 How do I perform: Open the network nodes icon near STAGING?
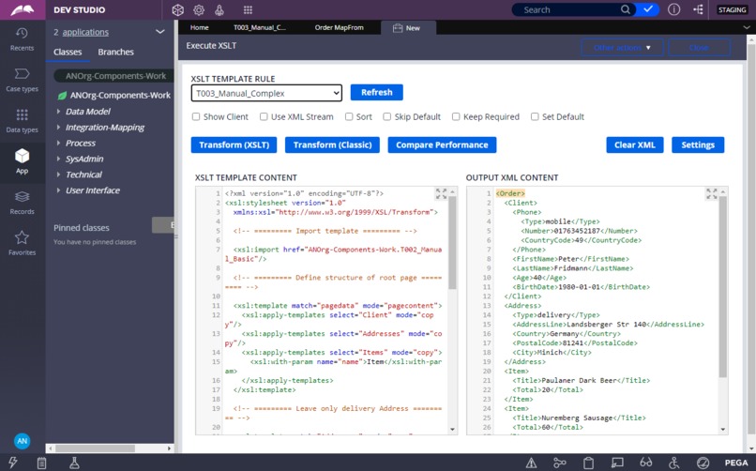point(698,9)
